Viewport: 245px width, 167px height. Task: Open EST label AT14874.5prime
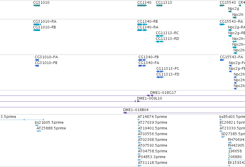pyautogui.click(x=152, y=117)
